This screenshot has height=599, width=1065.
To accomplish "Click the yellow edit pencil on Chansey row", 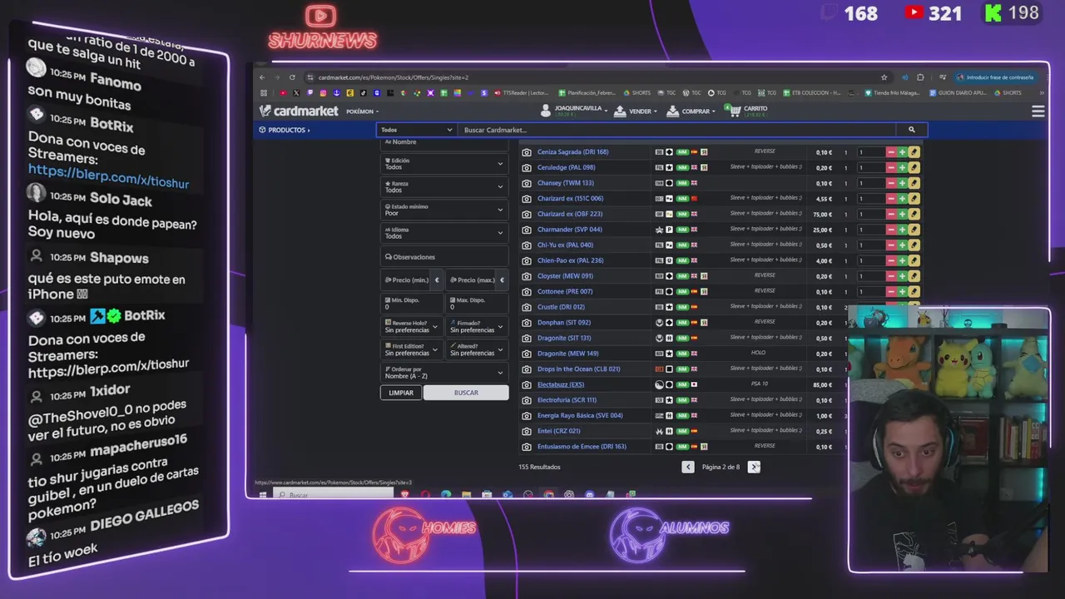I will [x=914, y=183].
